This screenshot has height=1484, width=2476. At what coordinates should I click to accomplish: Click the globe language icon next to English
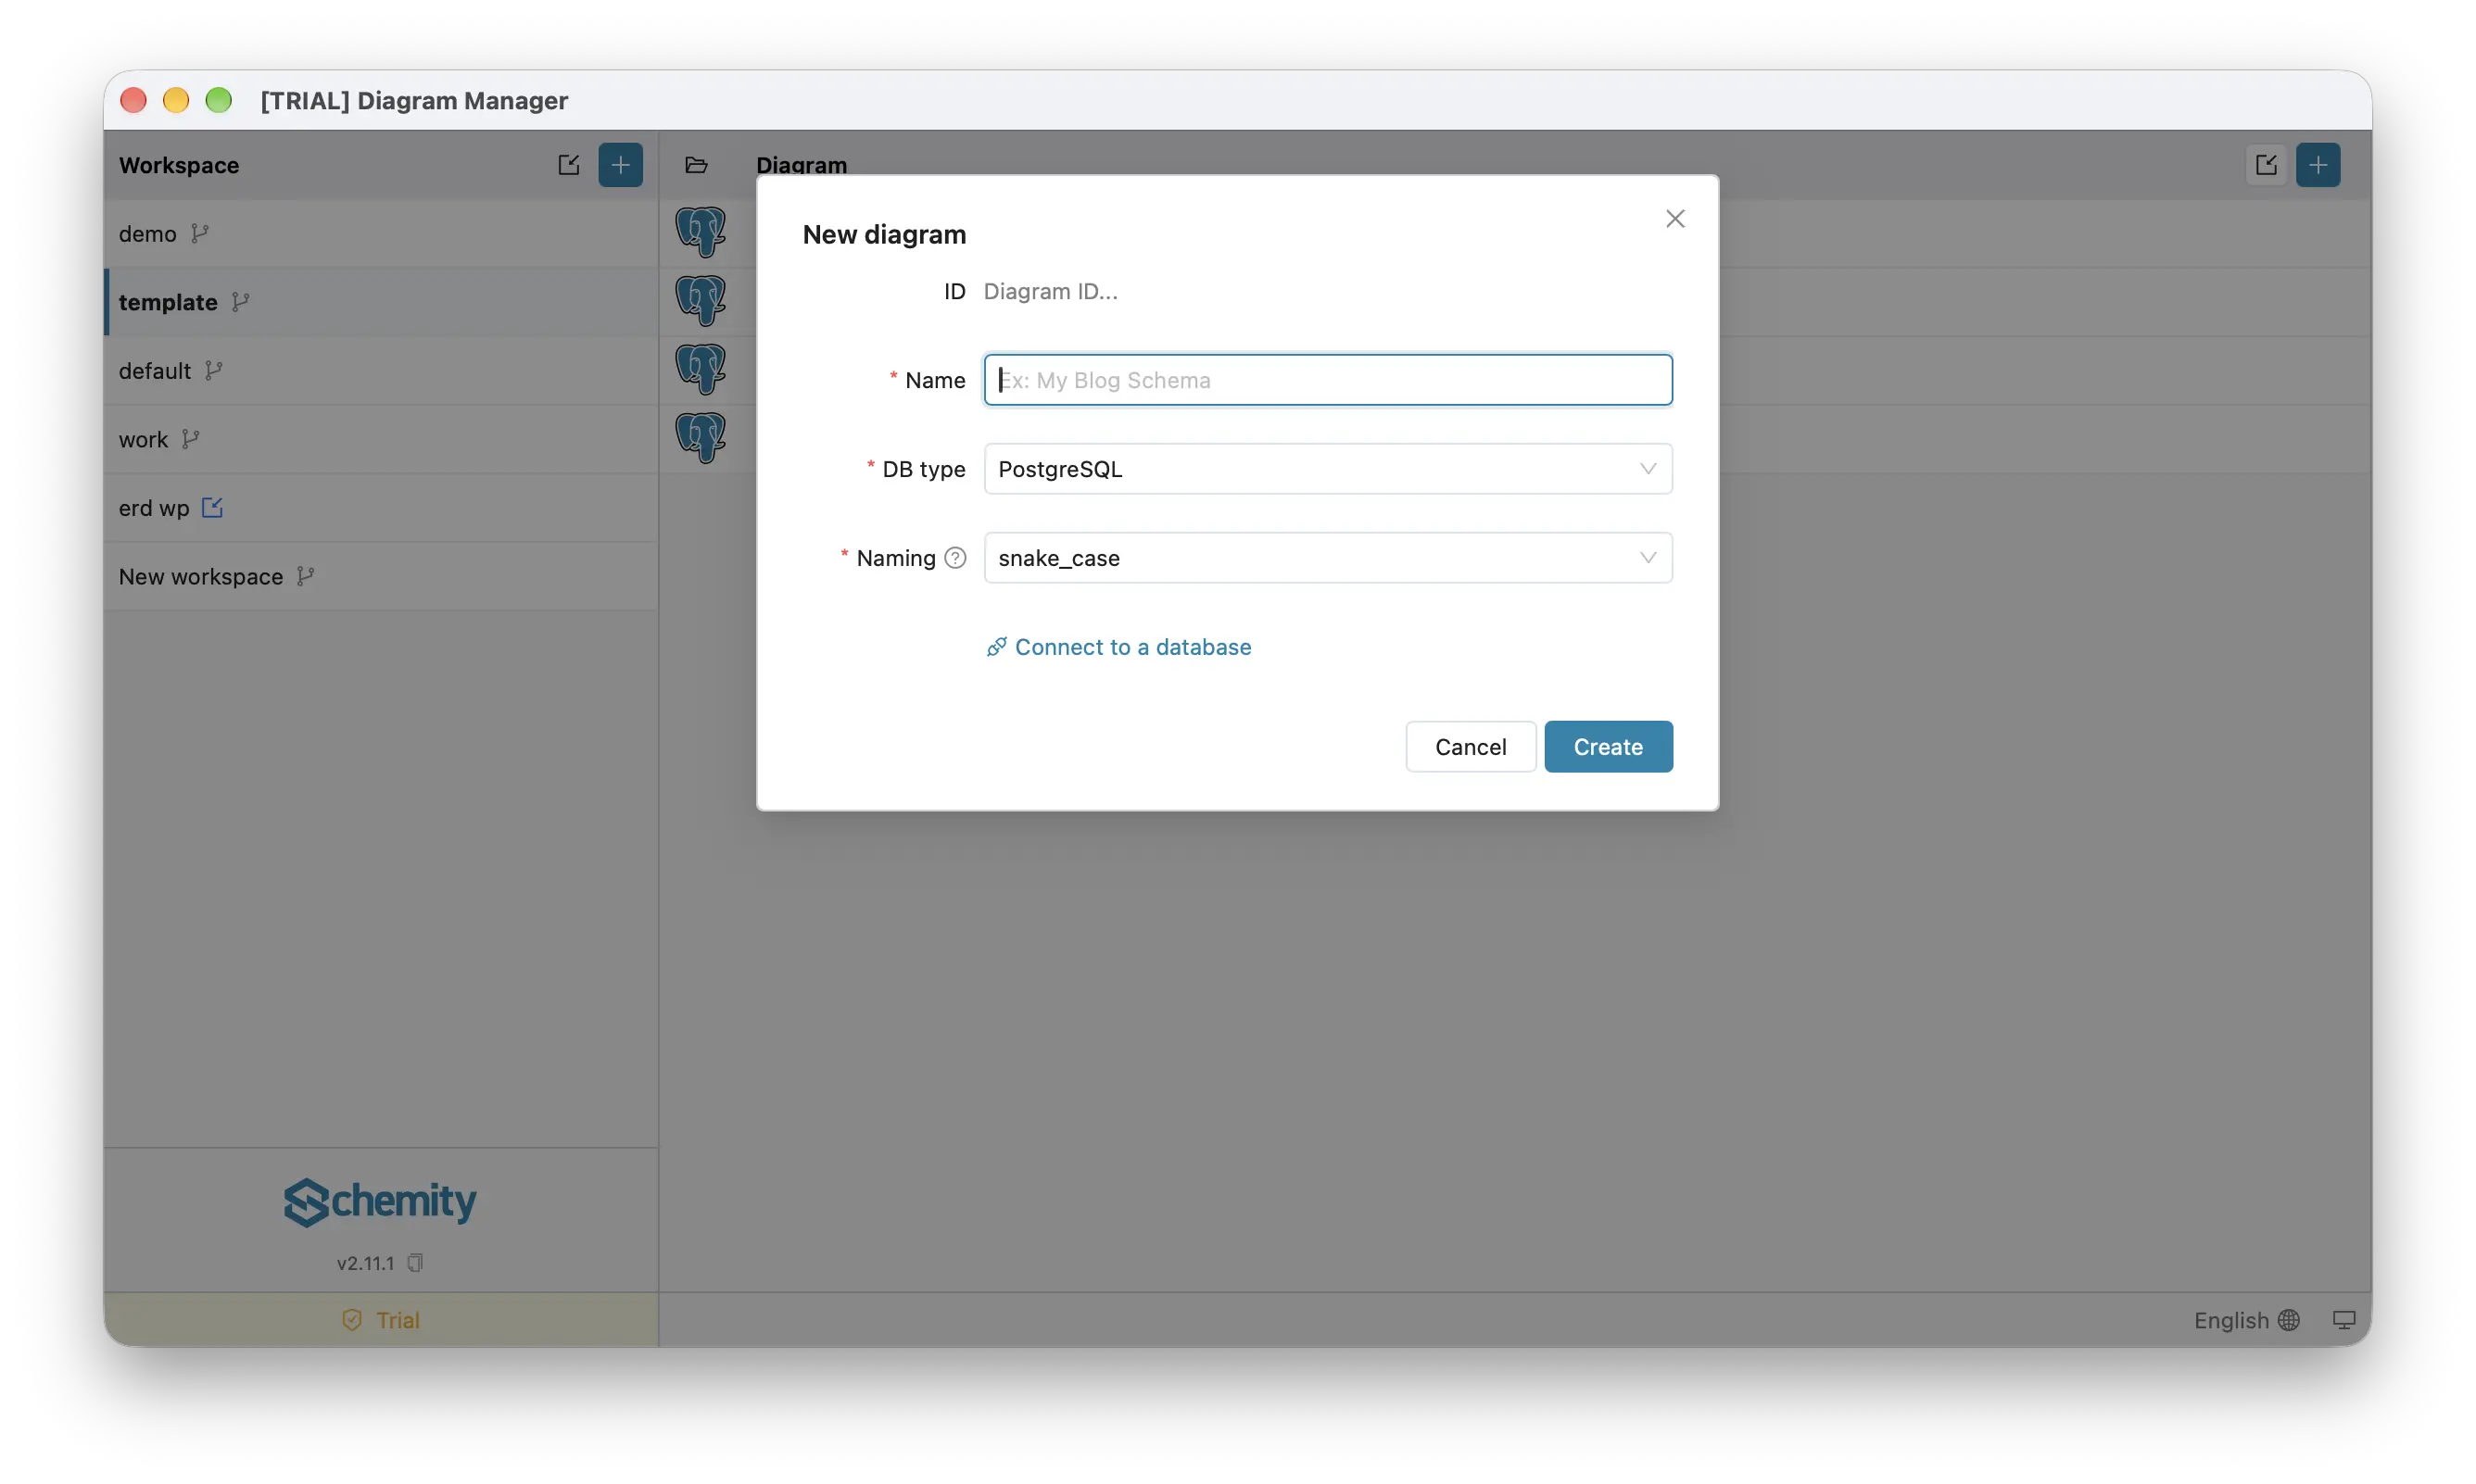[x=2288, y=1320]
